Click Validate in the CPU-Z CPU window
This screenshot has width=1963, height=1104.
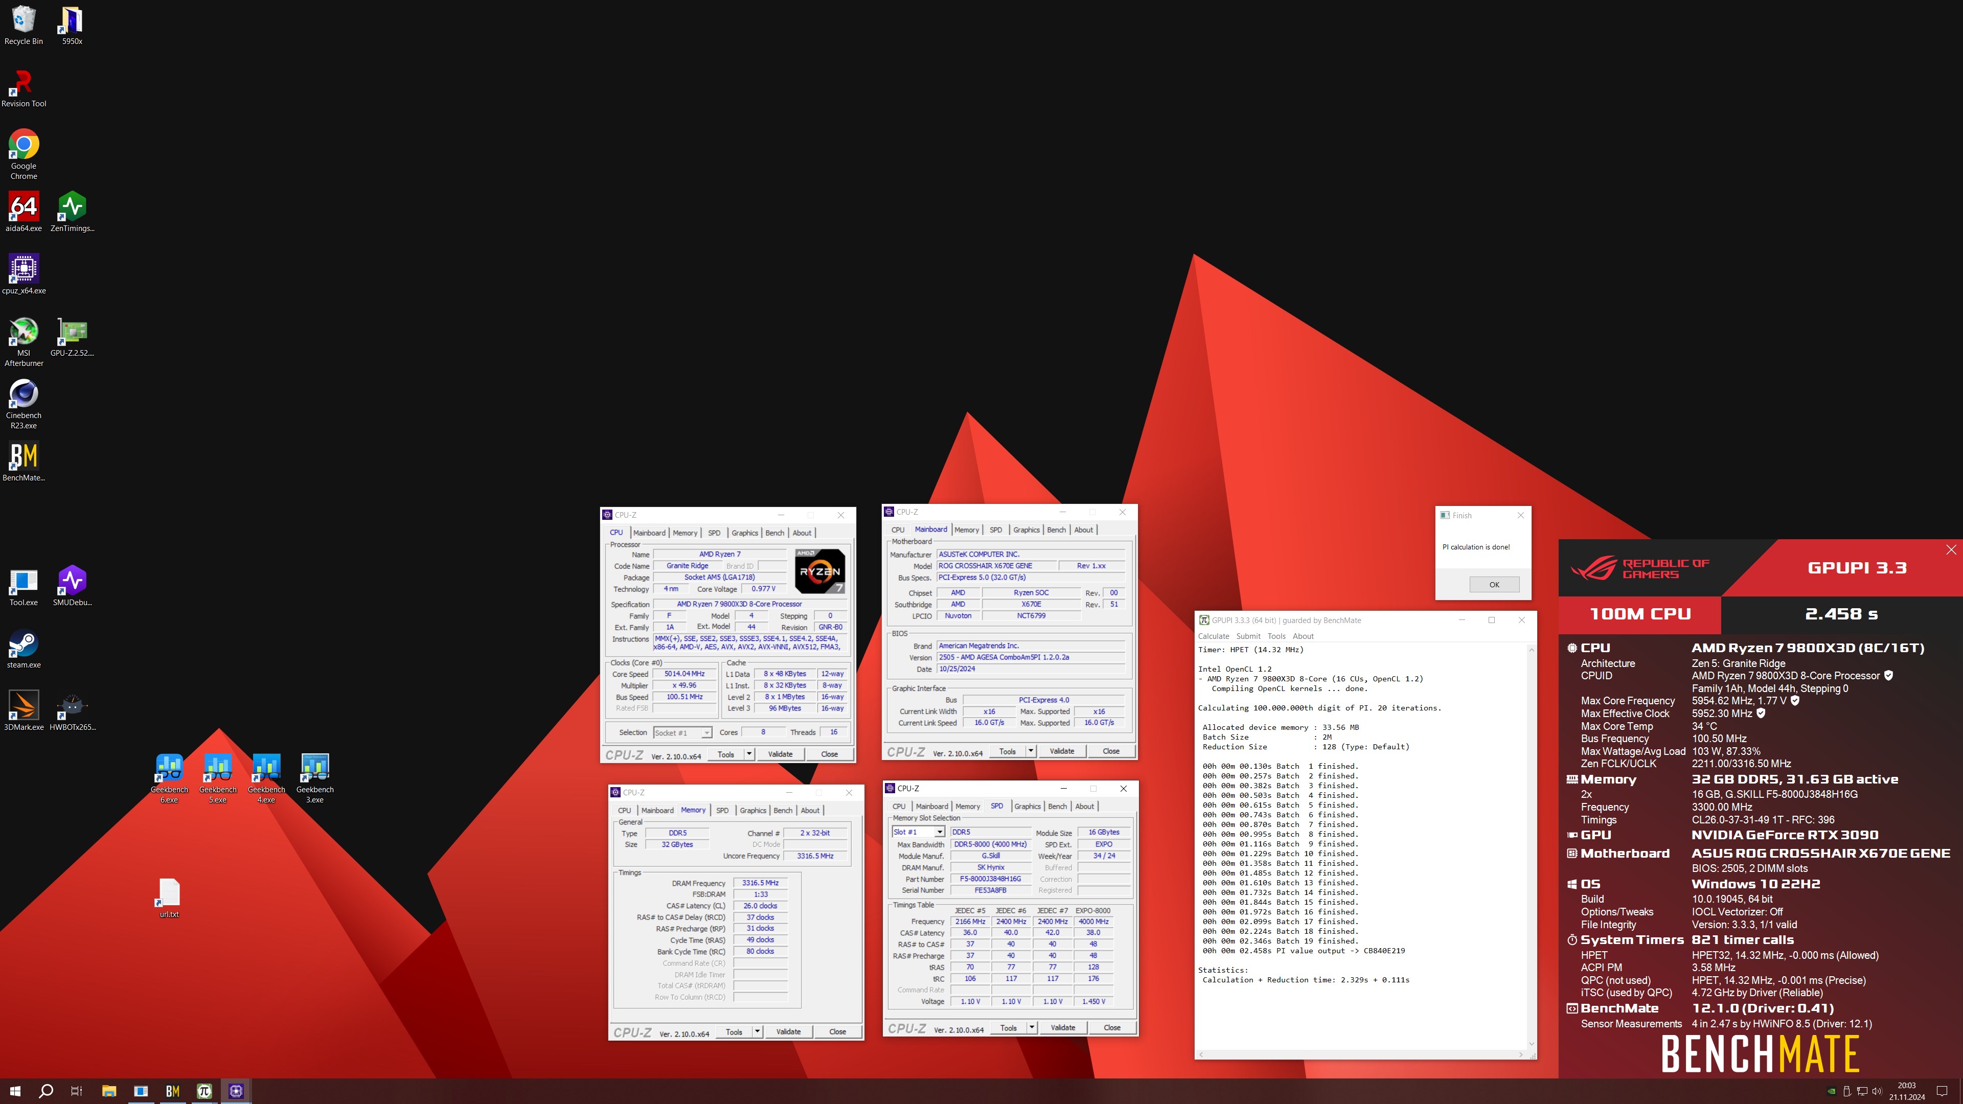coord(780,754)
